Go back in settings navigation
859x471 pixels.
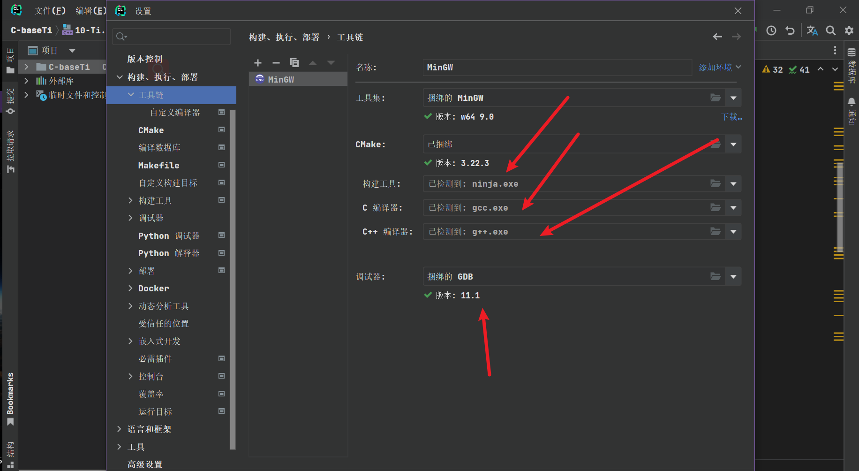click(717, 37)
